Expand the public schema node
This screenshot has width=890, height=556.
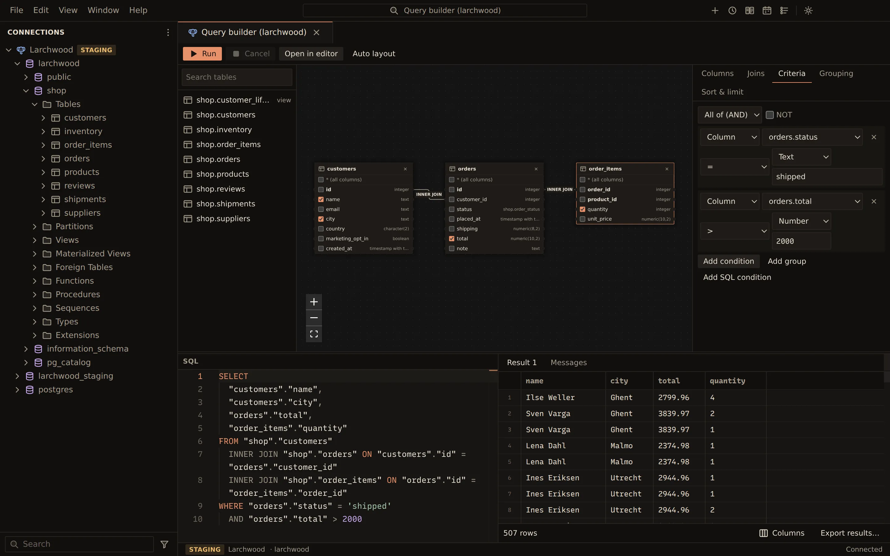(x=26, y=77)
